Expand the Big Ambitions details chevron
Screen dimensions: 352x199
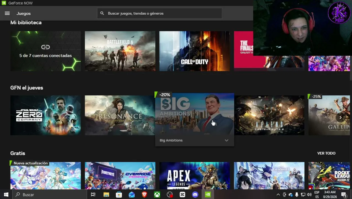(226, 140)
